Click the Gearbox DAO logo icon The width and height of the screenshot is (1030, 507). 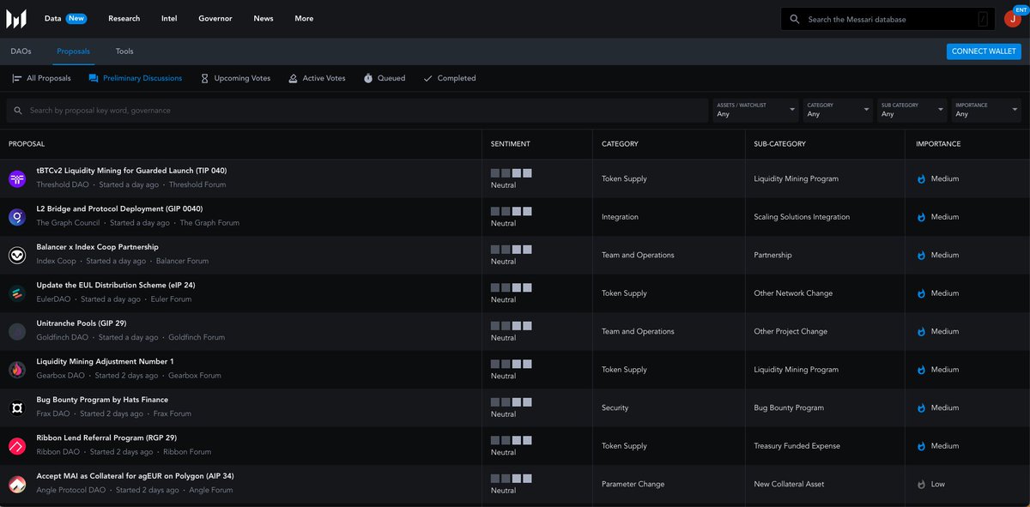[17, 370]
